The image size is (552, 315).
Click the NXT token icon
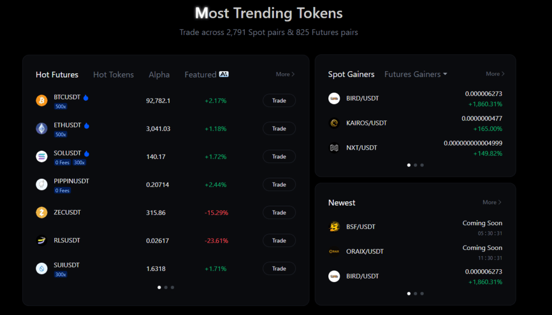coord(334,148)
